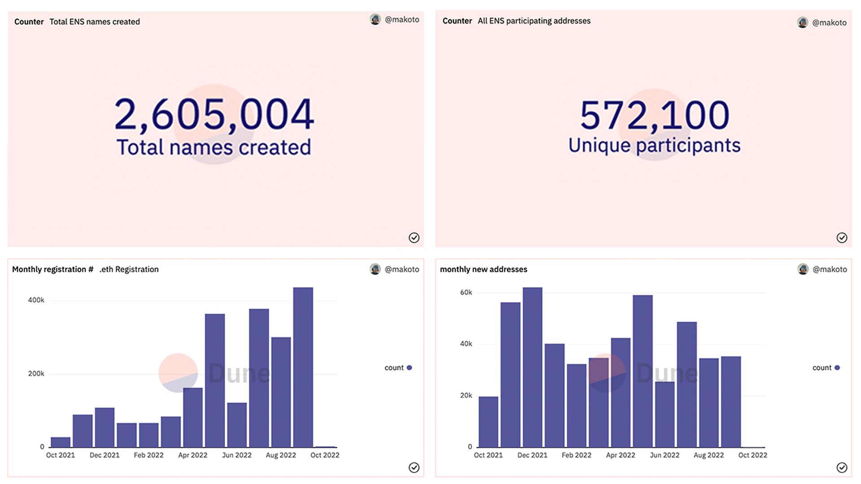Screen dimensions: 861x484
Task: Open @makoto's avatar on Total ENS names widget
Action: point(375,19)
